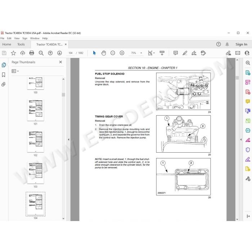Select page 103 thumbnail
Screen dimensions: 252x252
pyautogui.click(x=36, y=173)
